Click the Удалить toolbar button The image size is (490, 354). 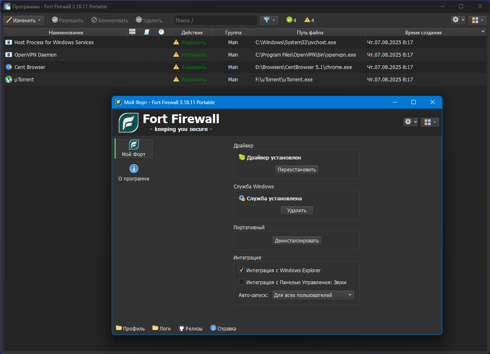tap(149, 20)
